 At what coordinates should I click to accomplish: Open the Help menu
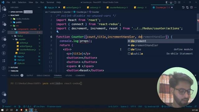pos(58,2)
